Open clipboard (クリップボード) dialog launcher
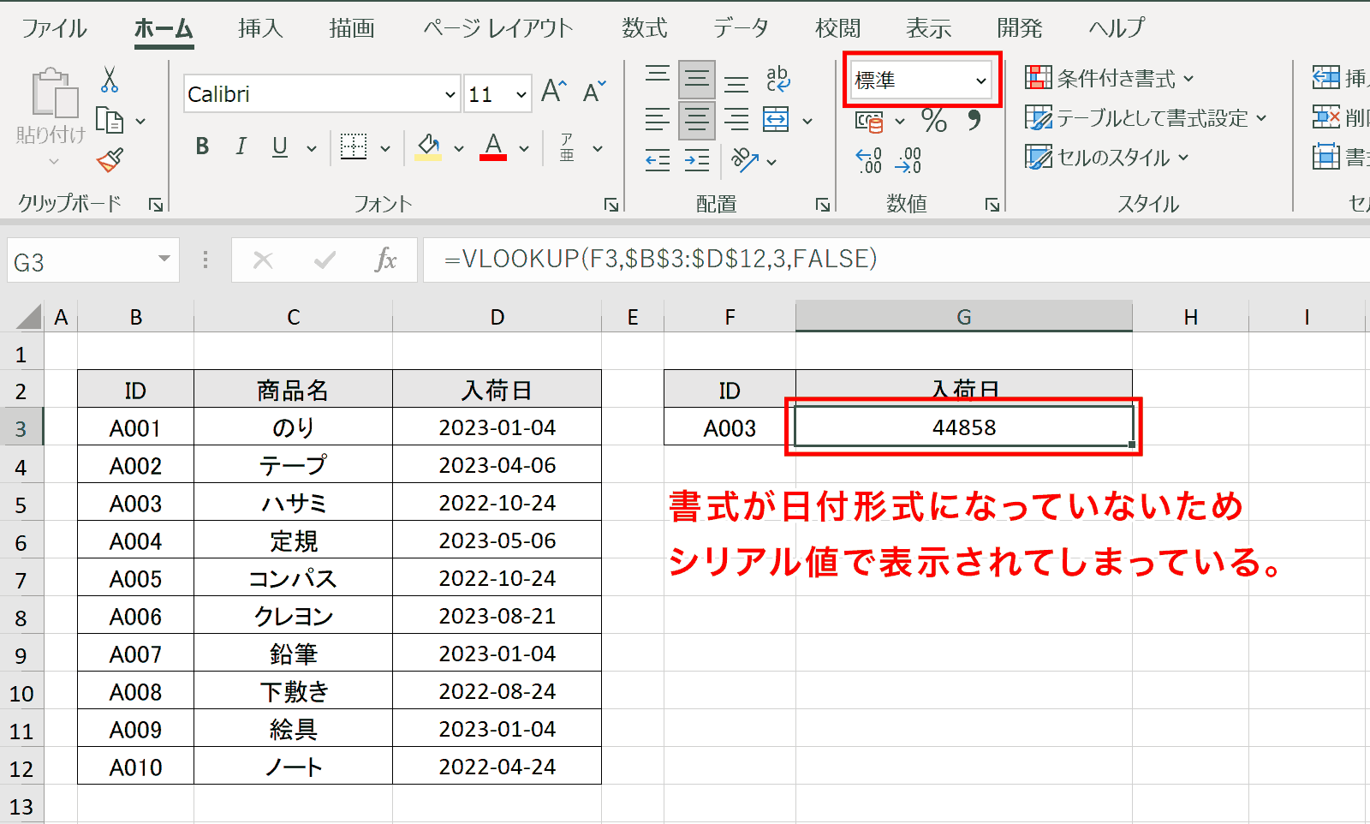 click(156, 204)
